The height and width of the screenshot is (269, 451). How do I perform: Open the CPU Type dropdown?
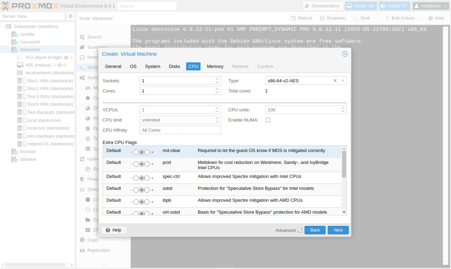[x=343, y=81]
